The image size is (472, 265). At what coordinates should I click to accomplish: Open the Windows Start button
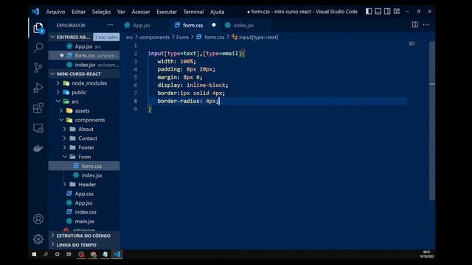(x=34, y=255)
